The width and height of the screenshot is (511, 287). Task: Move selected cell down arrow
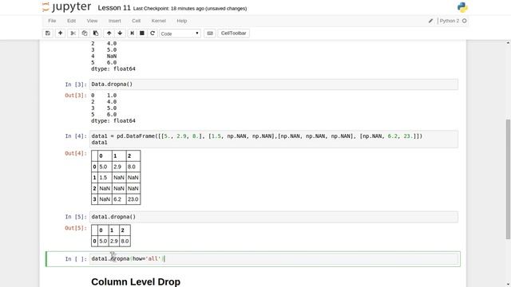click(x=120, y=33)
